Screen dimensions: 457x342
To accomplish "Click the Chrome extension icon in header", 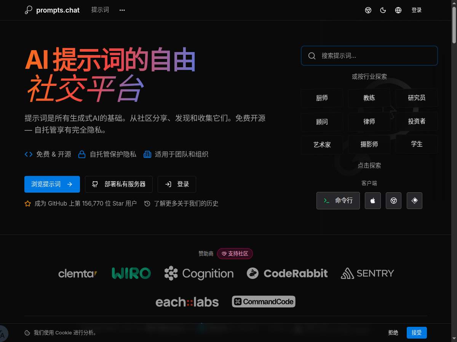I will (368, 10).
